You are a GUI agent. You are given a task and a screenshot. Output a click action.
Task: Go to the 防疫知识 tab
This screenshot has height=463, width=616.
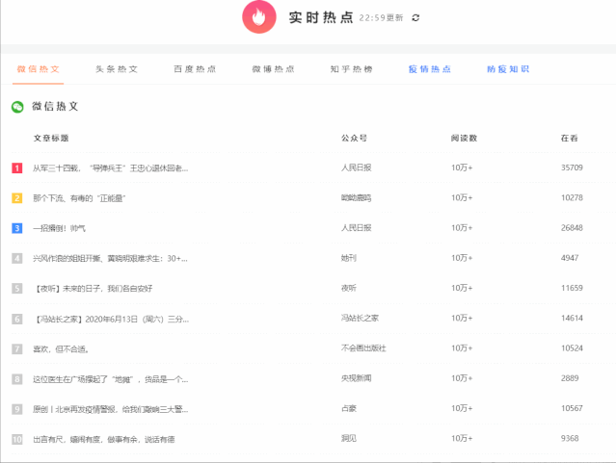click(x=508, y=69)
